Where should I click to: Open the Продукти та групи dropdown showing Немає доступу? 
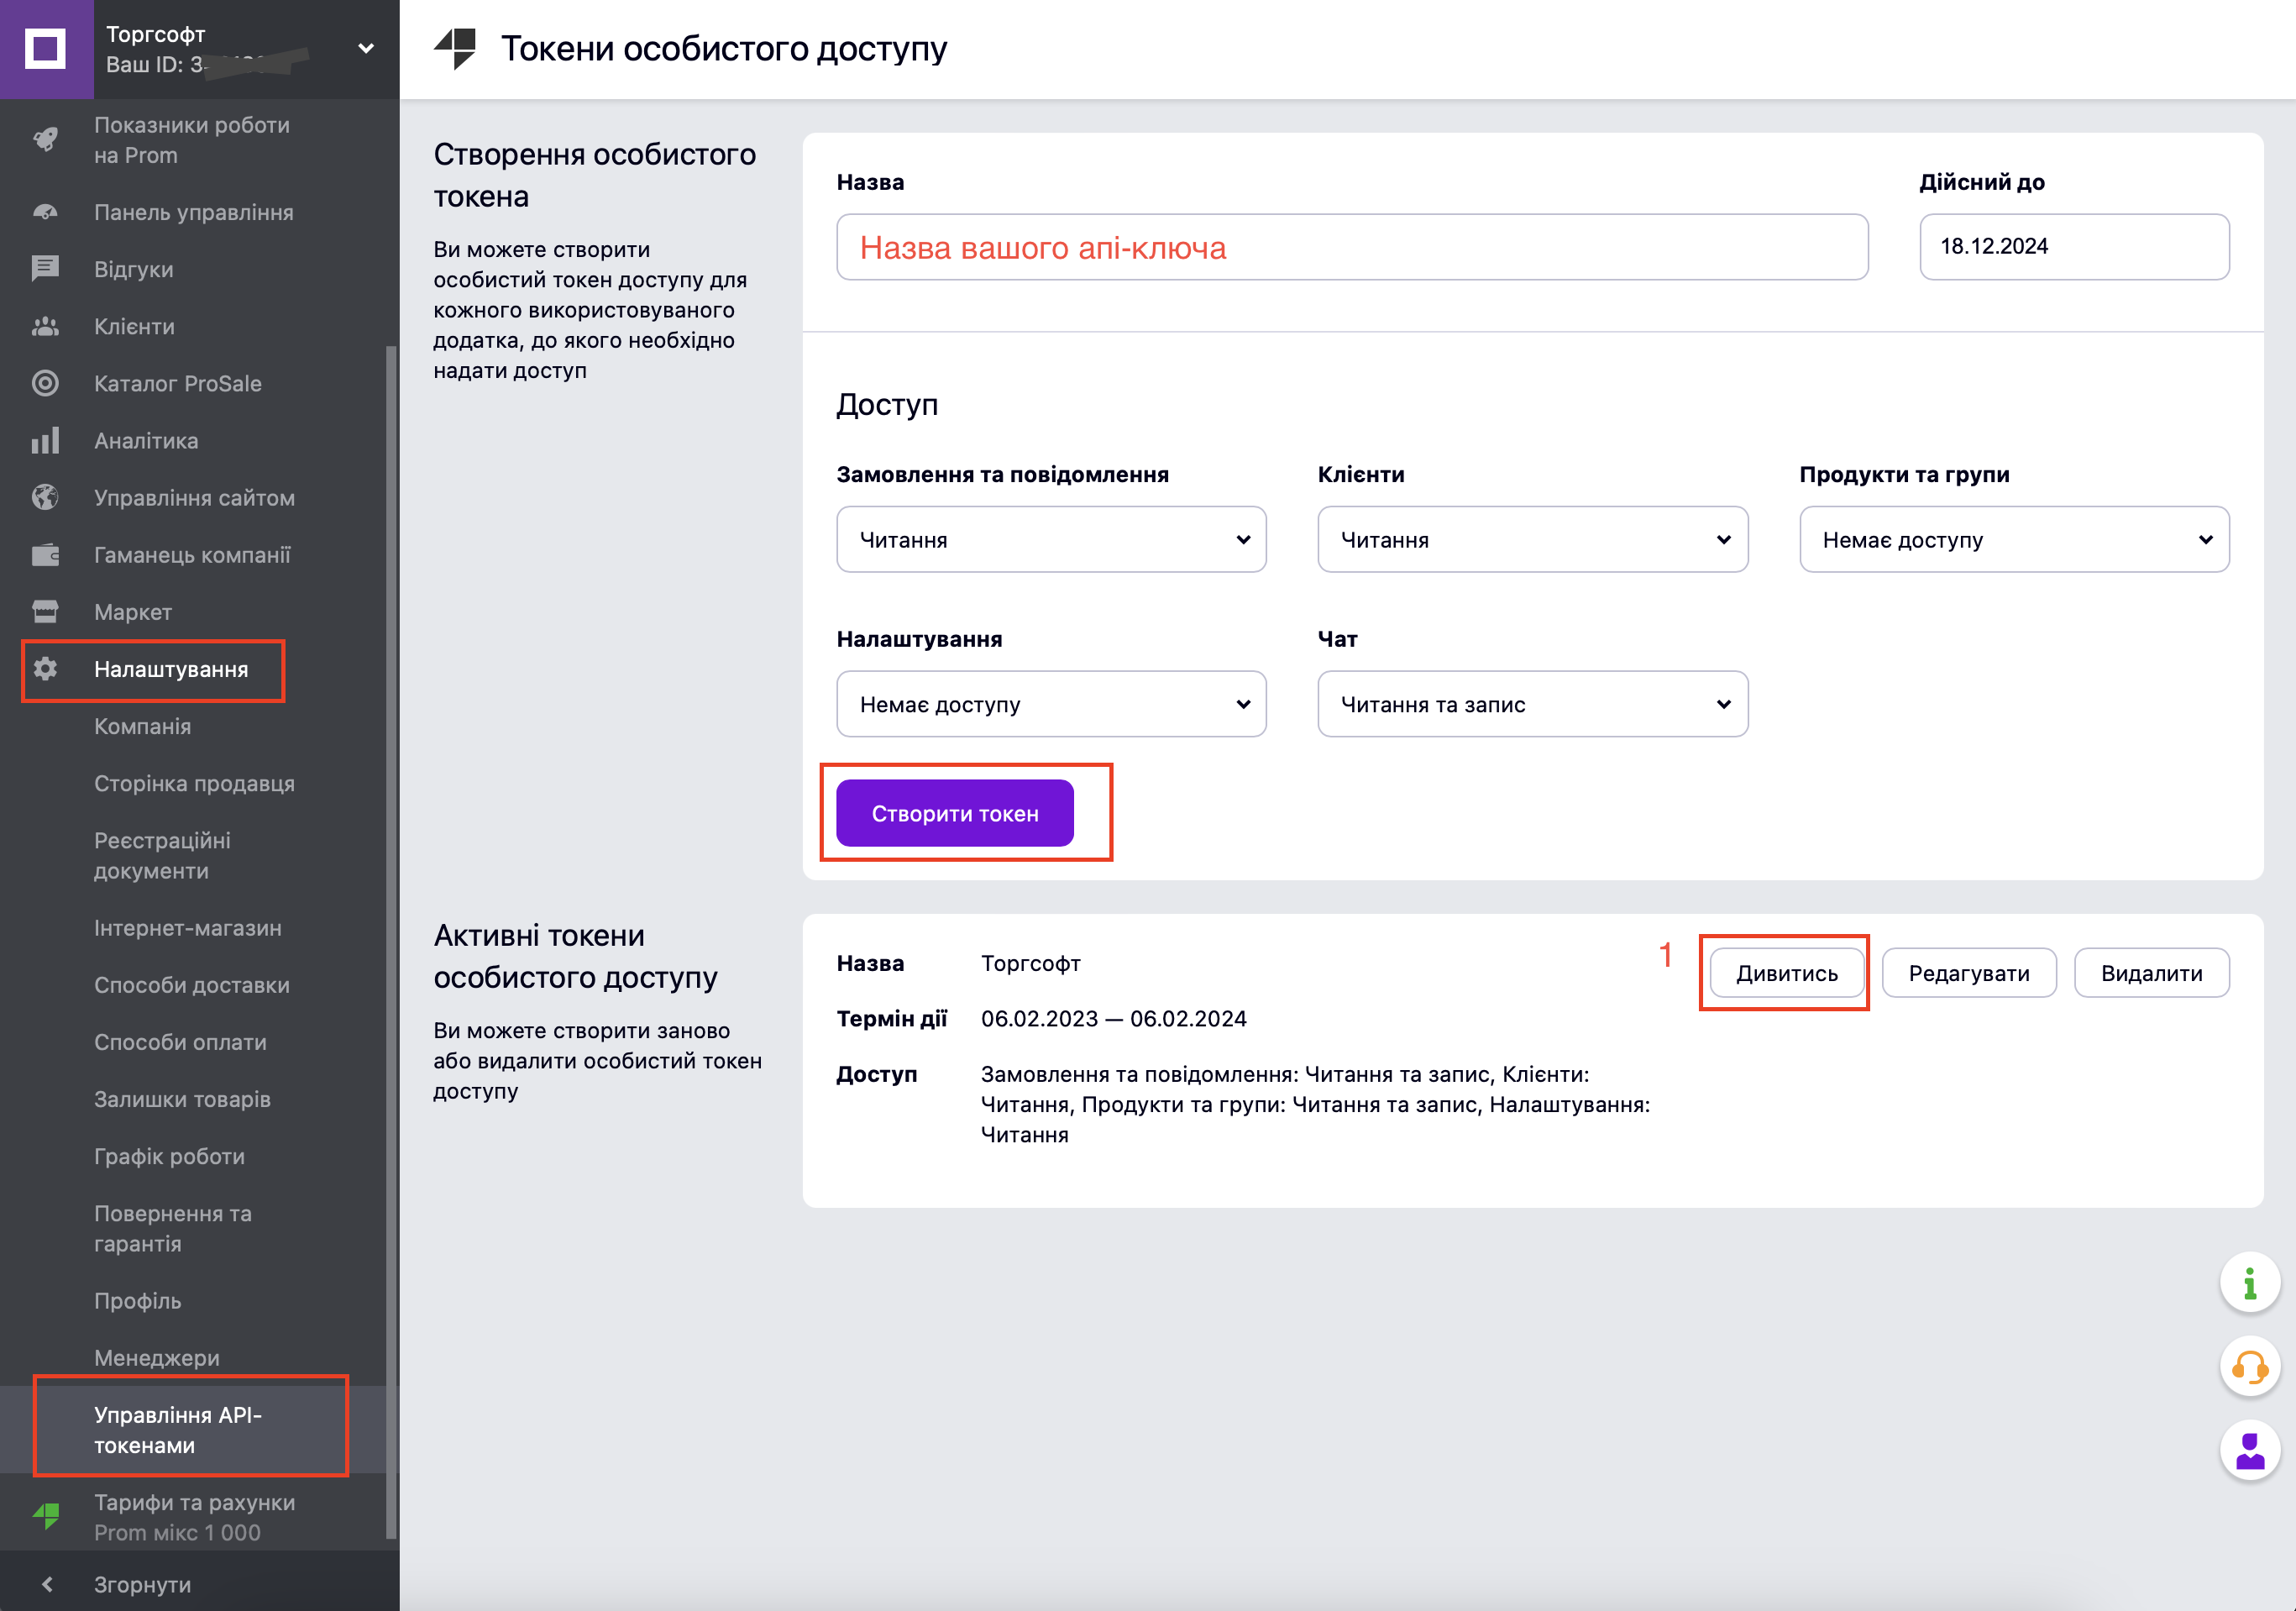pos(2013,539)
